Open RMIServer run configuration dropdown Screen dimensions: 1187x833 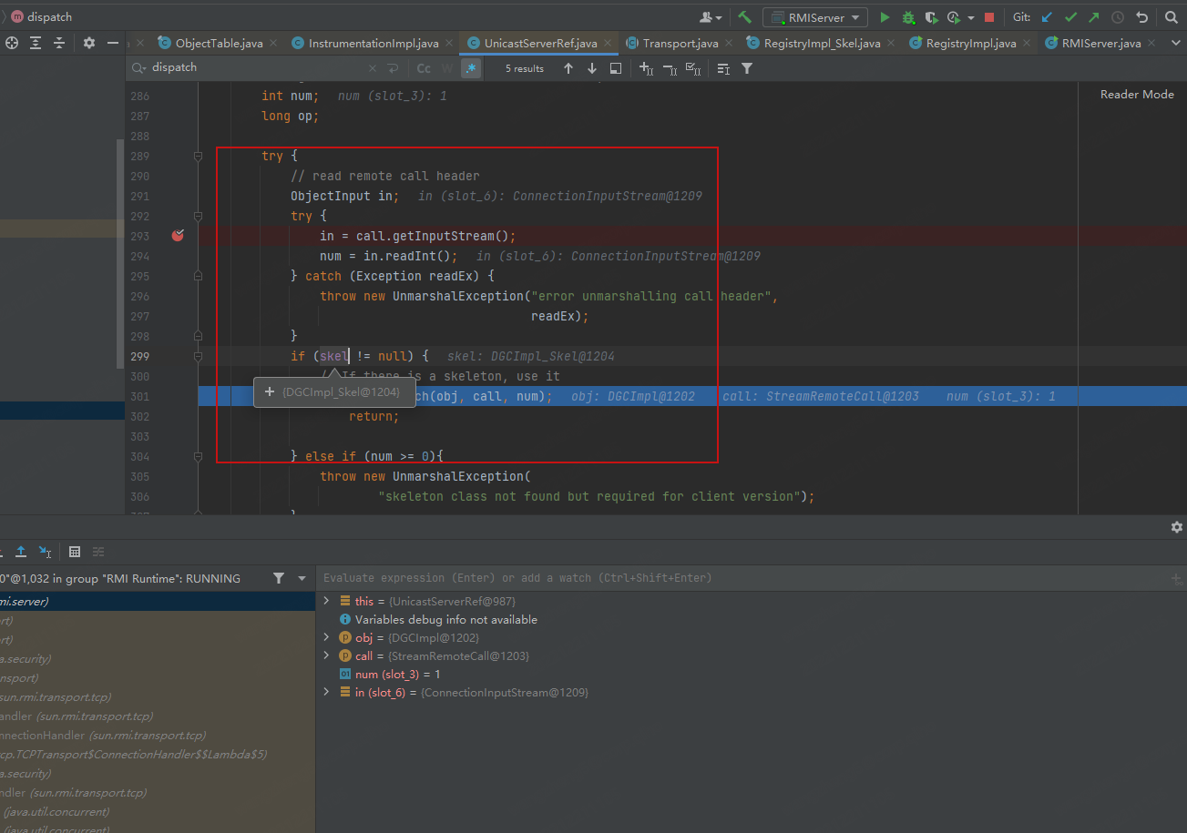(x=814, y=17)
